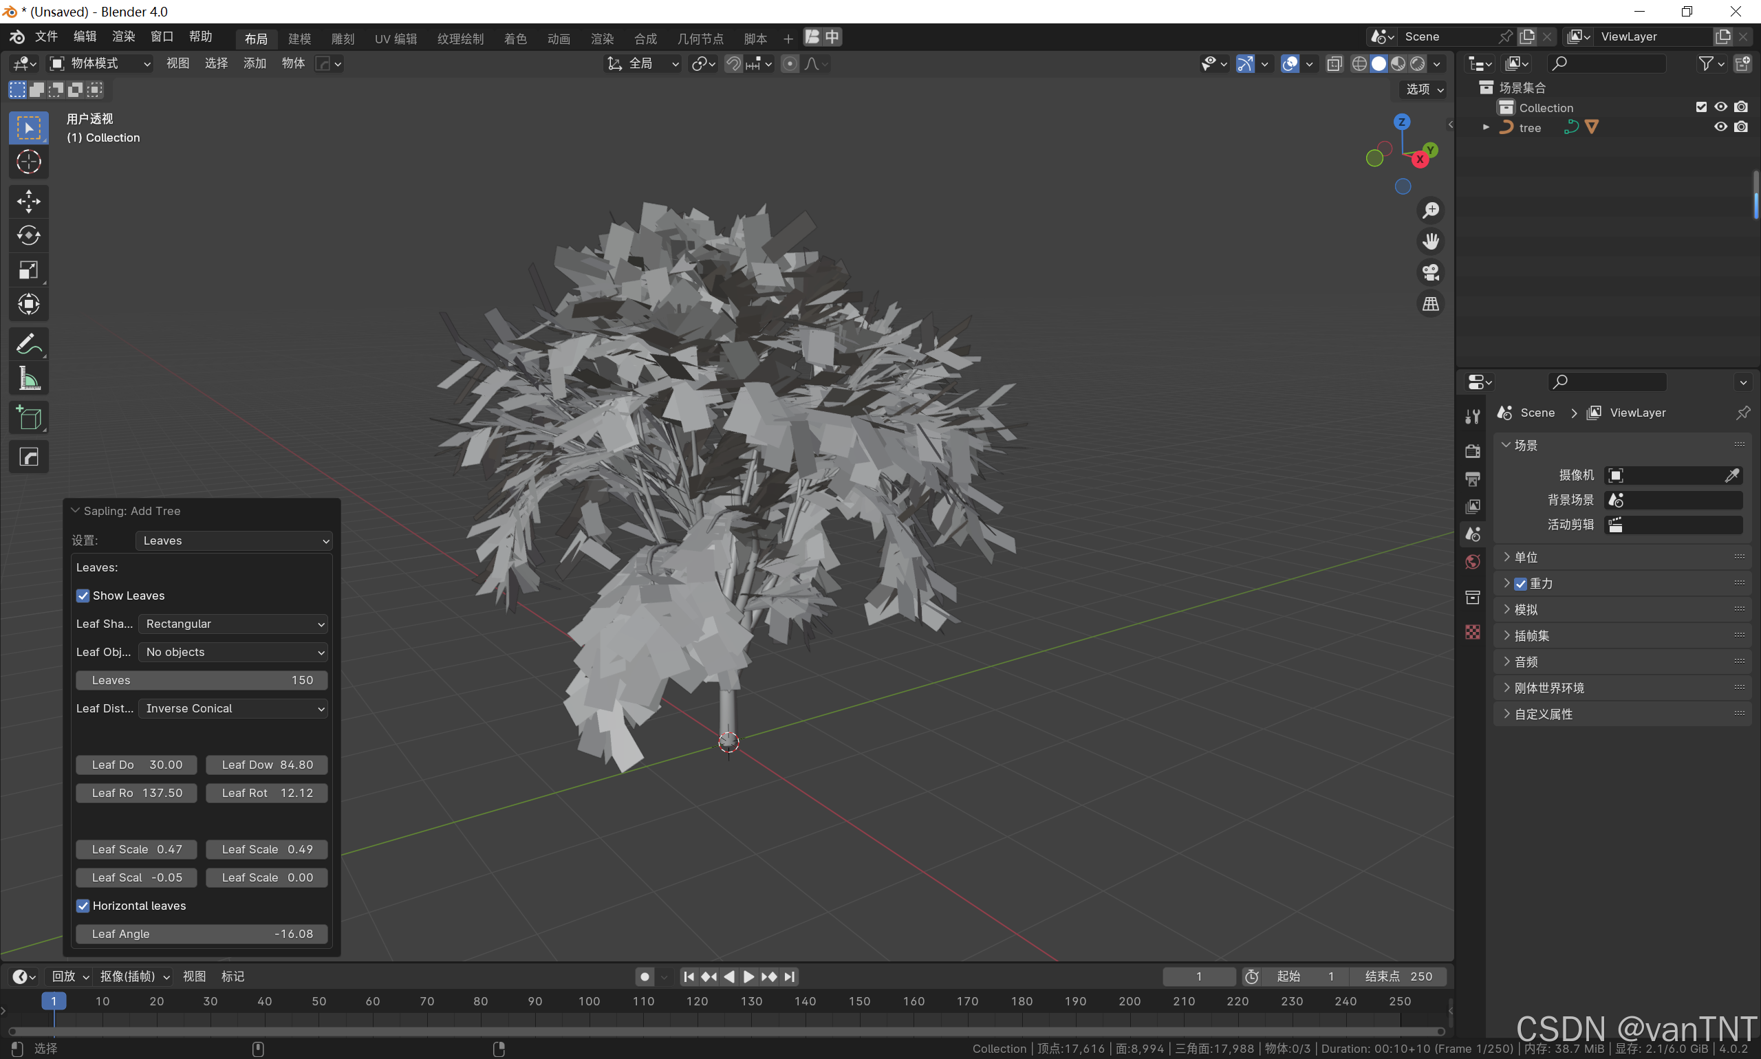Screen dimensions: 1761x1059
Task: Switch to the 建模 workspace tab
Action: 299,39
